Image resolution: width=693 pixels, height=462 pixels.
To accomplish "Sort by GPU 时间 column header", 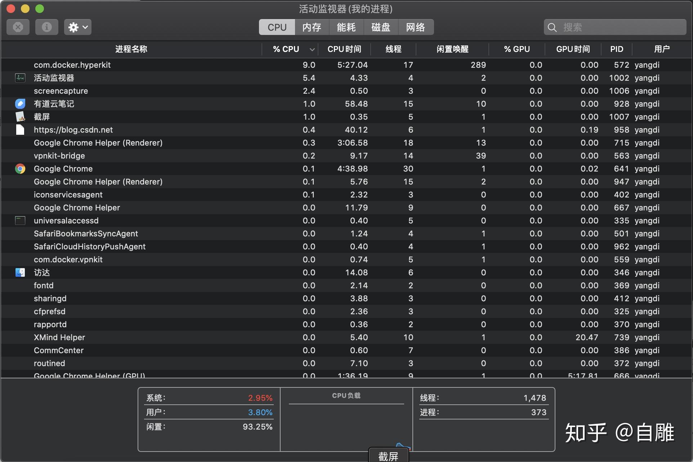I will (x=573, y=49).
